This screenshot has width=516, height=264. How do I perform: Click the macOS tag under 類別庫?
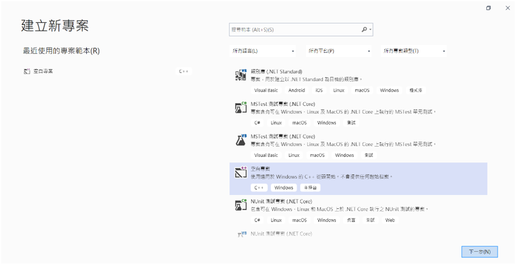click(362, 90)
